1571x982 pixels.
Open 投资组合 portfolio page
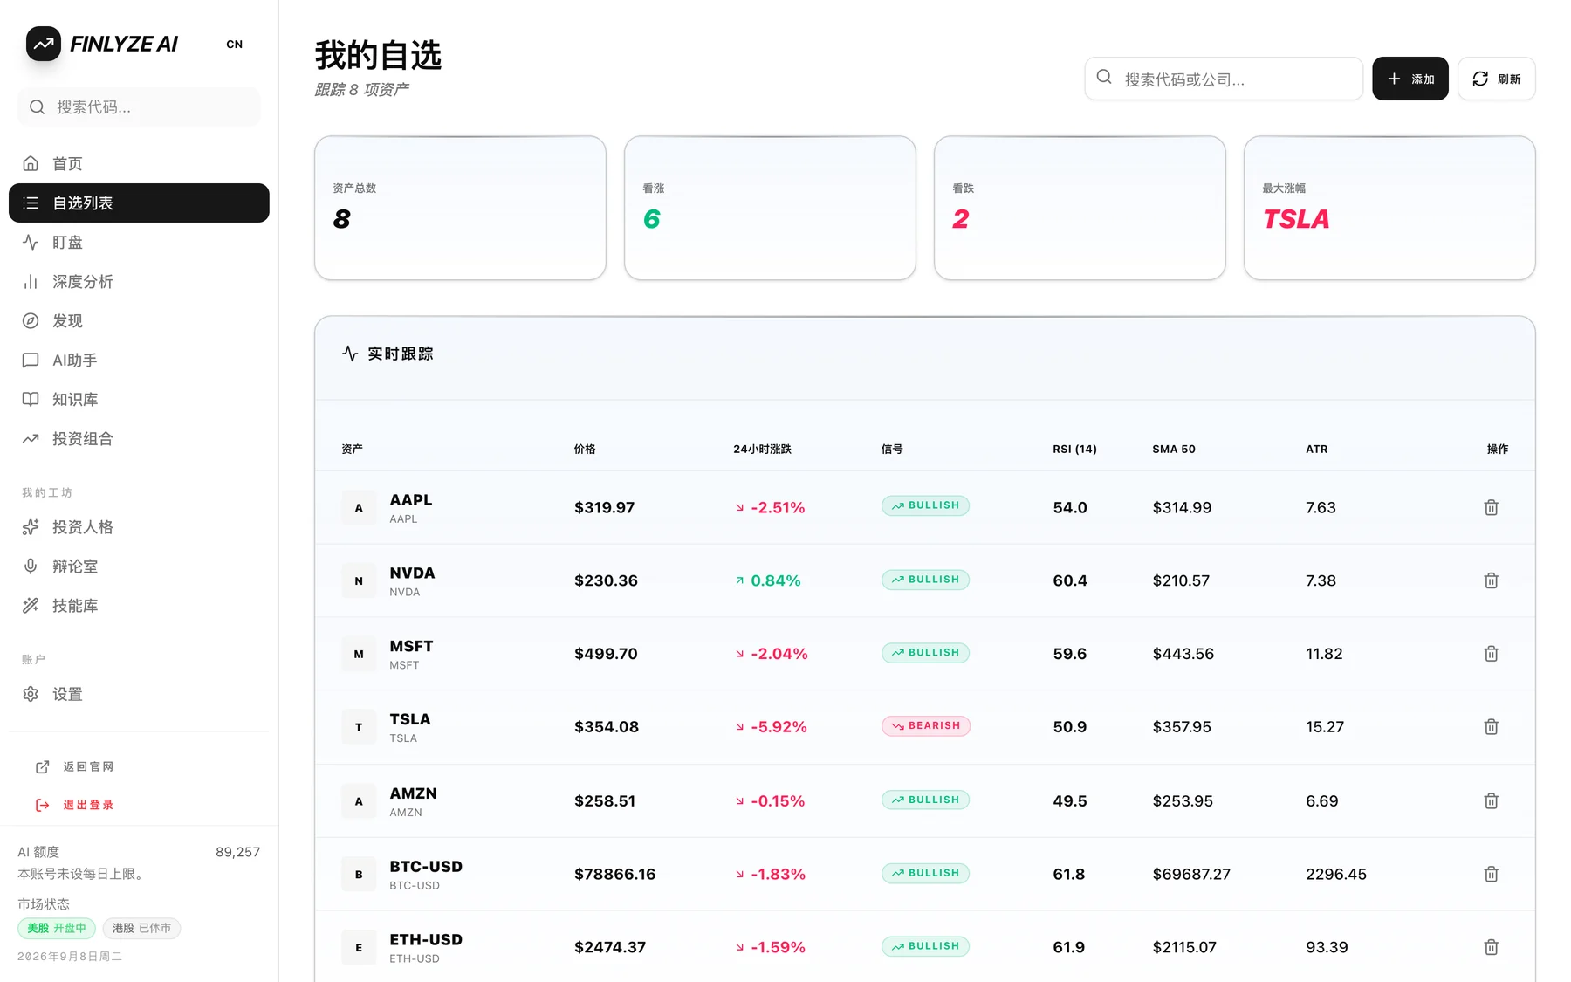(x=139, y=438)
